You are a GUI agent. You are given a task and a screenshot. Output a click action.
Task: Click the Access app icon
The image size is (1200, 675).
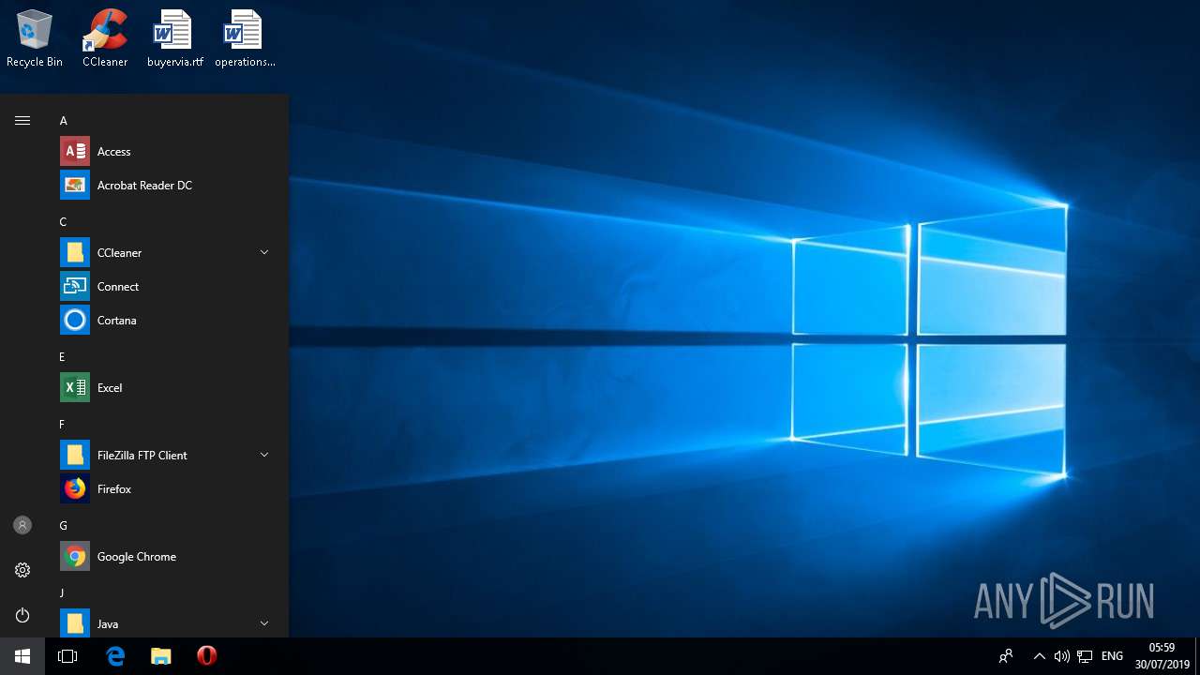75,151
